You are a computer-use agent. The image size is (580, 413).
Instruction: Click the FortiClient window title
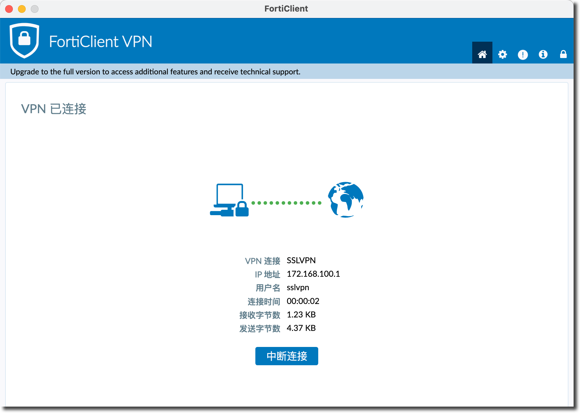point(286,9)
